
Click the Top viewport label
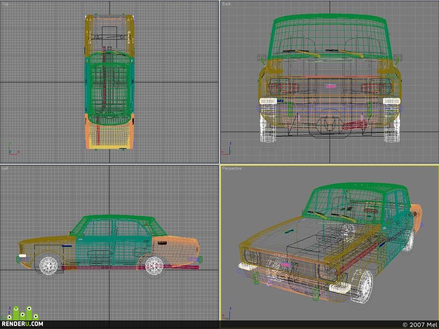(5, 4)
